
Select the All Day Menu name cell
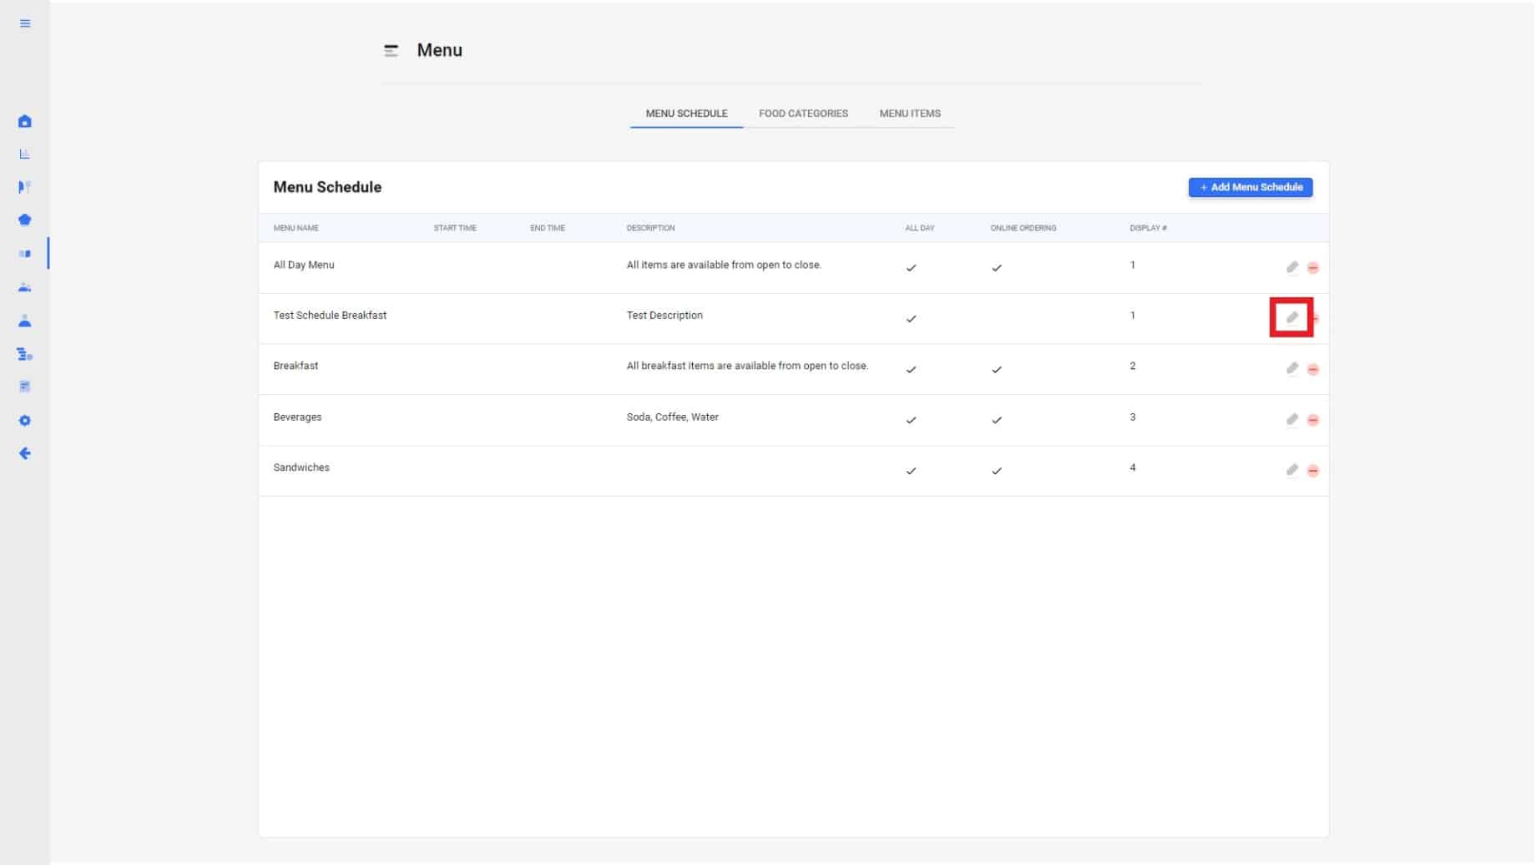tap(304, 266)
